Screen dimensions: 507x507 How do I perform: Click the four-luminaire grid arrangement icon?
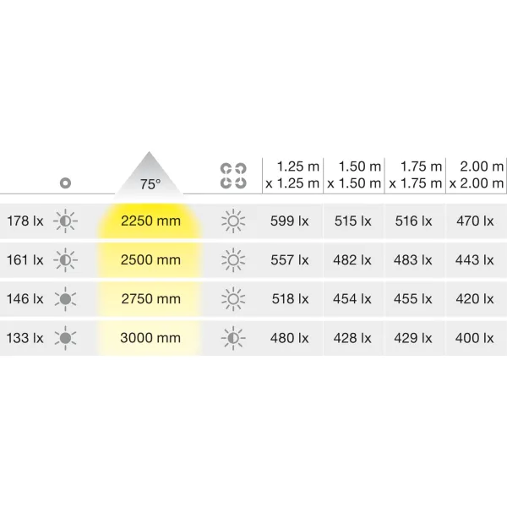[x=233, y=176]
